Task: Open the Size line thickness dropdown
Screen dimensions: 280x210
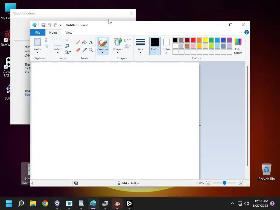Action: tap(140, 46)
